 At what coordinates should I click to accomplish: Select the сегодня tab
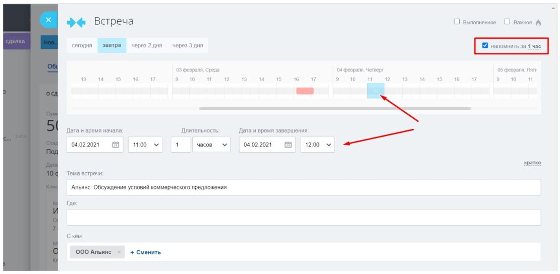click(x=82, y=46)
